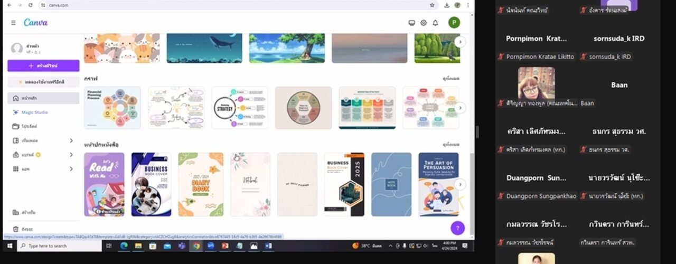Expand the Apps sidebar chevron
This screenshot has width=676, height=264.
pyautogui.click(x=71, y=169)
